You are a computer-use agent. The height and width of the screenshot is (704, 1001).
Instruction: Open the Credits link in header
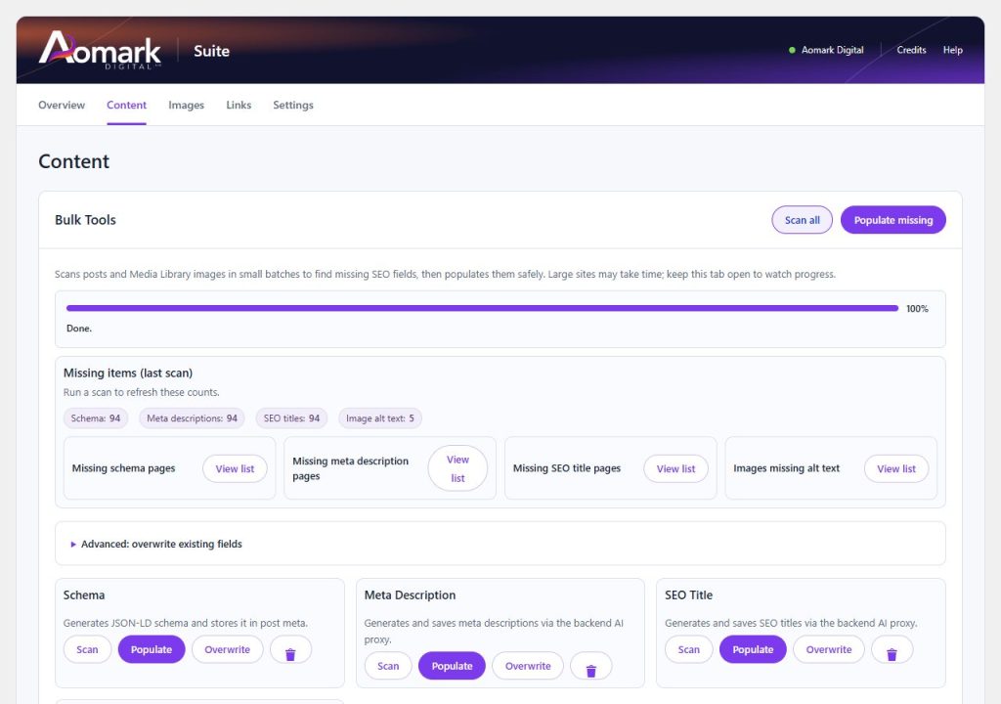click(x=911, y=50)
